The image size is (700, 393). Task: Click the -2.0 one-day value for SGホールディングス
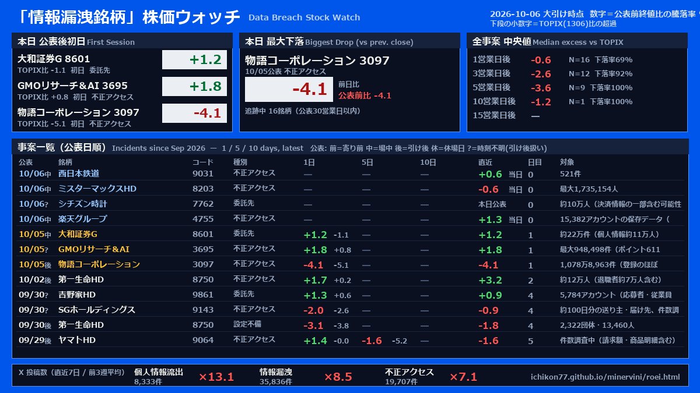point(313,310)
